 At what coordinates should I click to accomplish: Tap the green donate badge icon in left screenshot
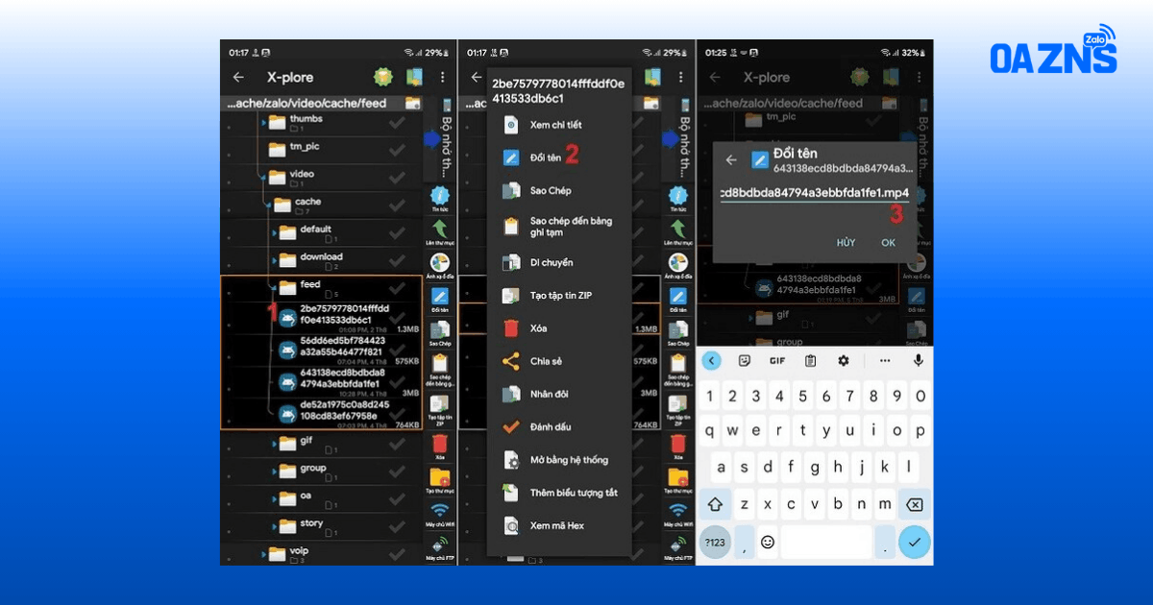pos(385,78)
